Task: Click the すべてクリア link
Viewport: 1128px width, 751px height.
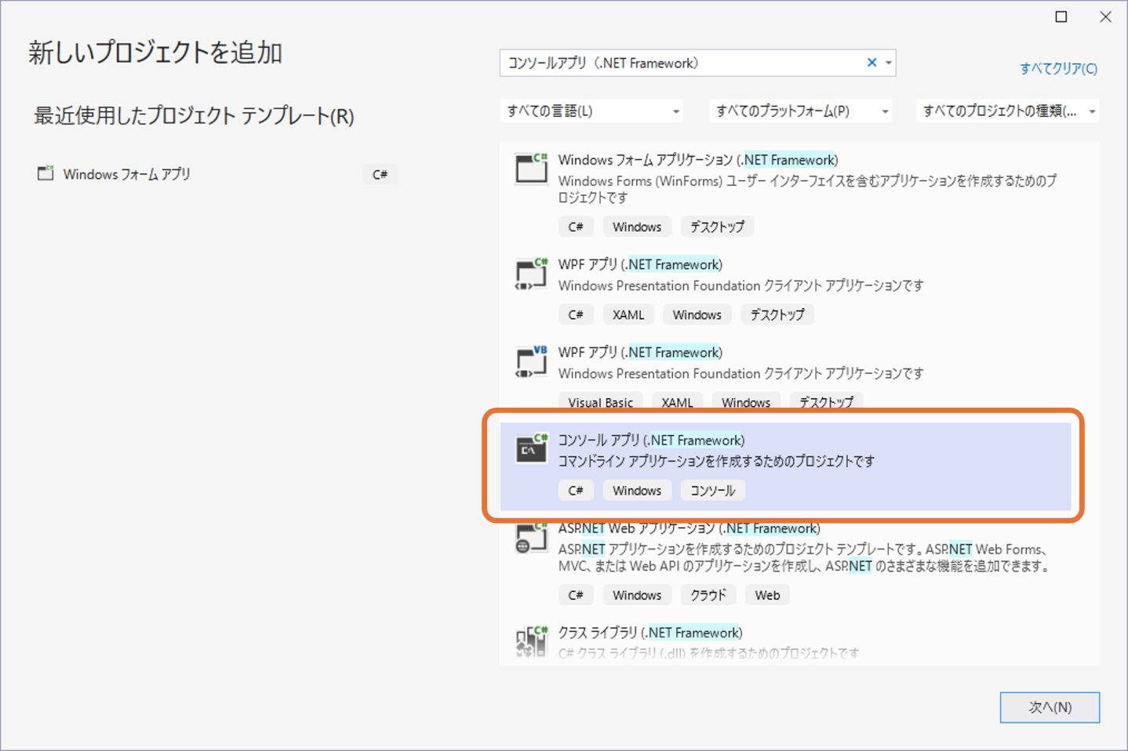Action: [1058, 68]
